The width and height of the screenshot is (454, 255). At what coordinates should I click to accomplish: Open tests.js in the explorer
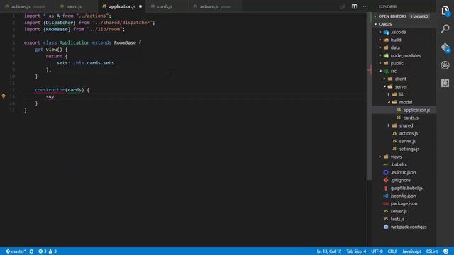tap(397, 219)
